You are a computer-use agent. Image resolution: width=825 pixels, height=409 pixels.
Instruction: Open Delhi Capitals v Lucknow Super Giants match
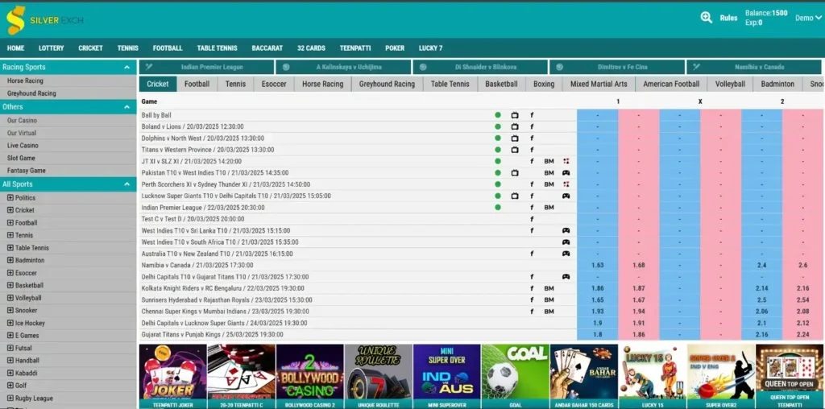click(224, 324)
